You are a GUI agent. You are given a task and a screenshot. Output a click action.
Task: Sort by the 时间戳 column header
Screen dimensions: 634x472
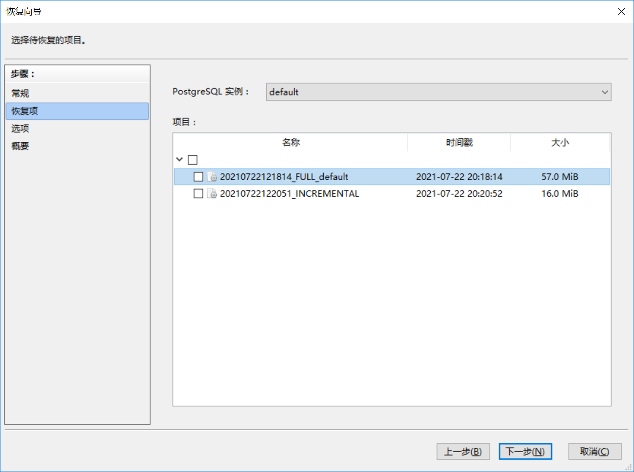coord(459,143)
